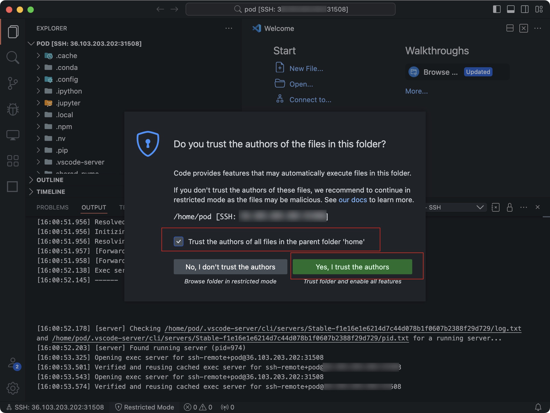Switch to the OUTPUT tab
The image size is (550, 413).
coord(94,207)
